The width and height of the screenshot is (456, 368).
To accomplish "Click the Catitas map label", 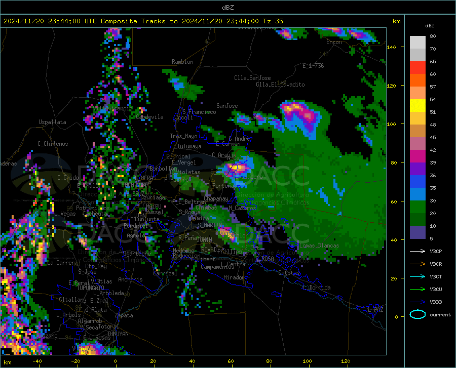I will click(289, 273).
